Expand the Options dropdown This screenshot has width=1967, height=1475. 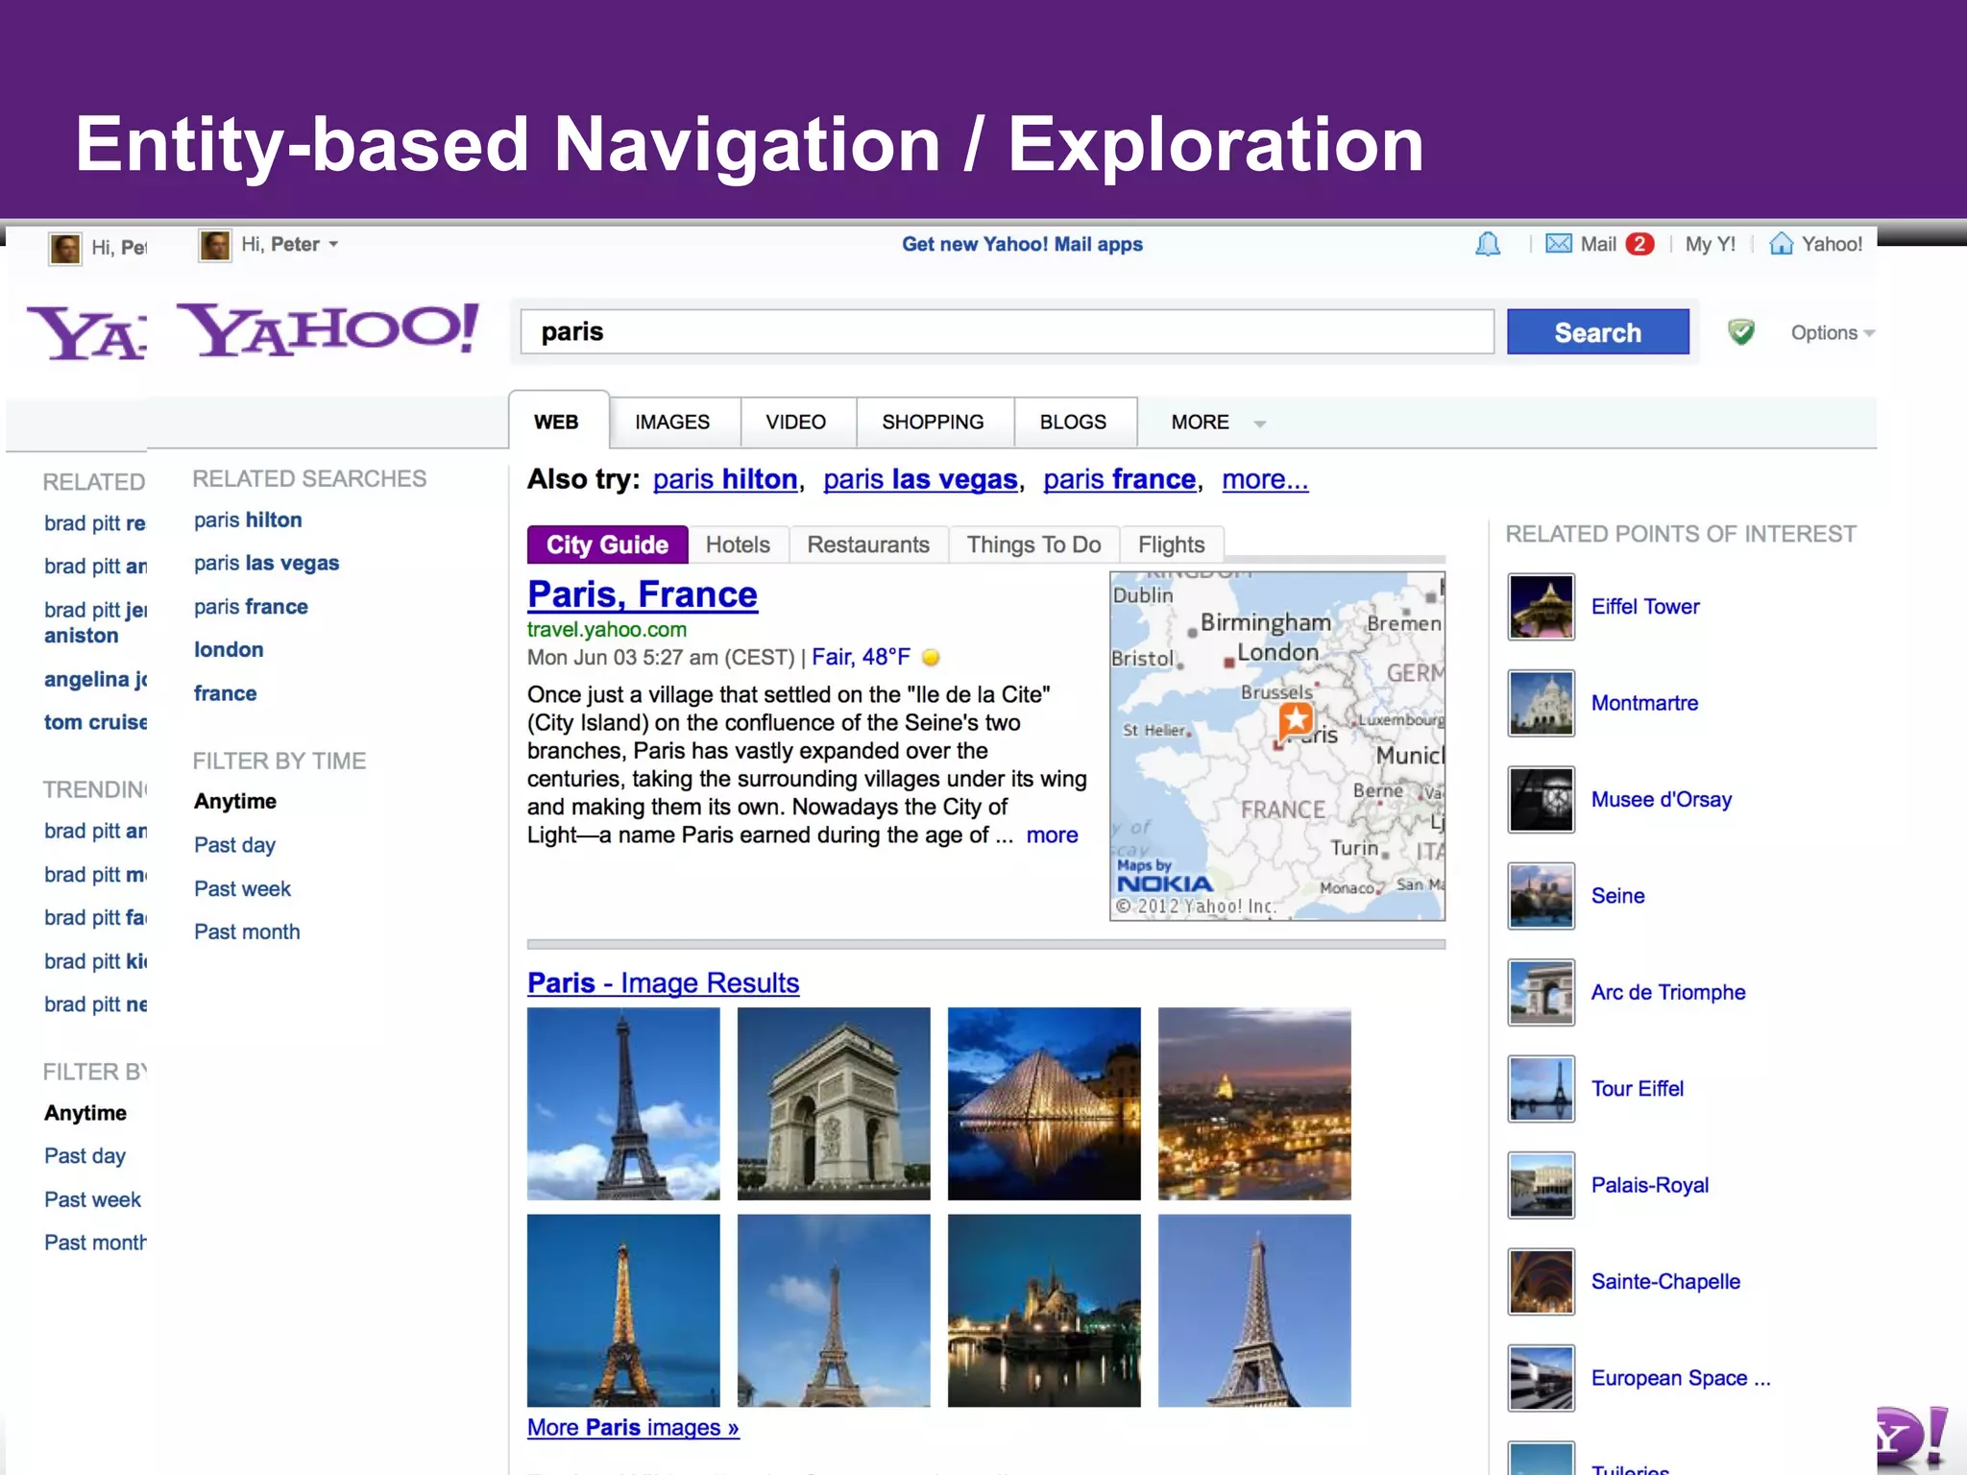[x=1832, y=332]
